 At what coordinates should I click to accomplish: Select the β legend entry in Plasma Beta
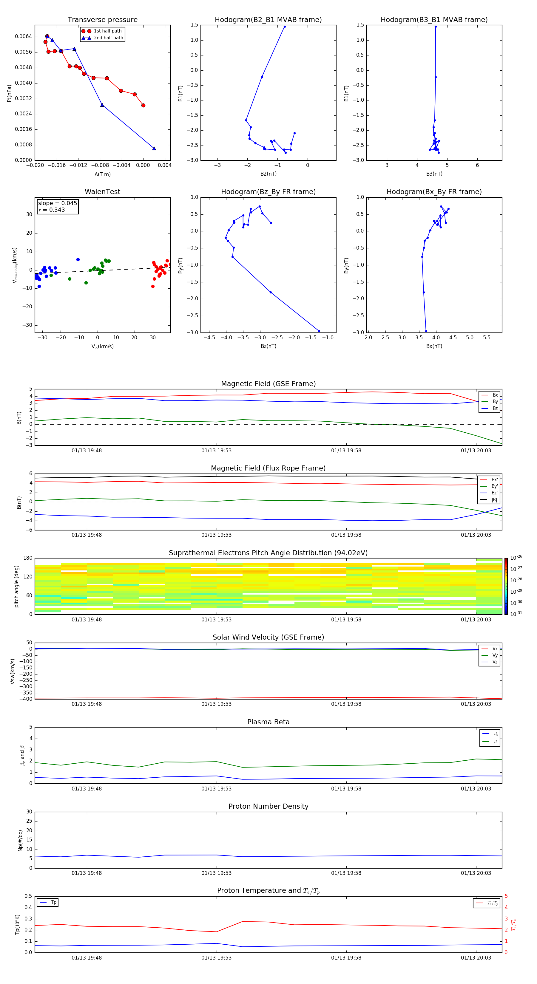(490, 742)
